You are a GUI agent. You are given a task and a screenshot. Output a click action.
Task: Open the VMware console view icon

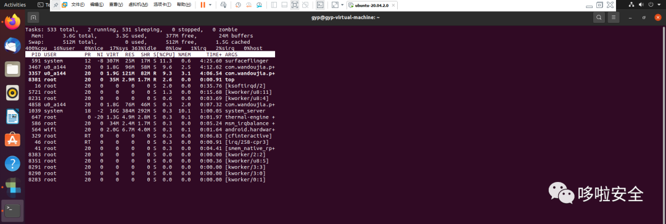tap(320, 5)
